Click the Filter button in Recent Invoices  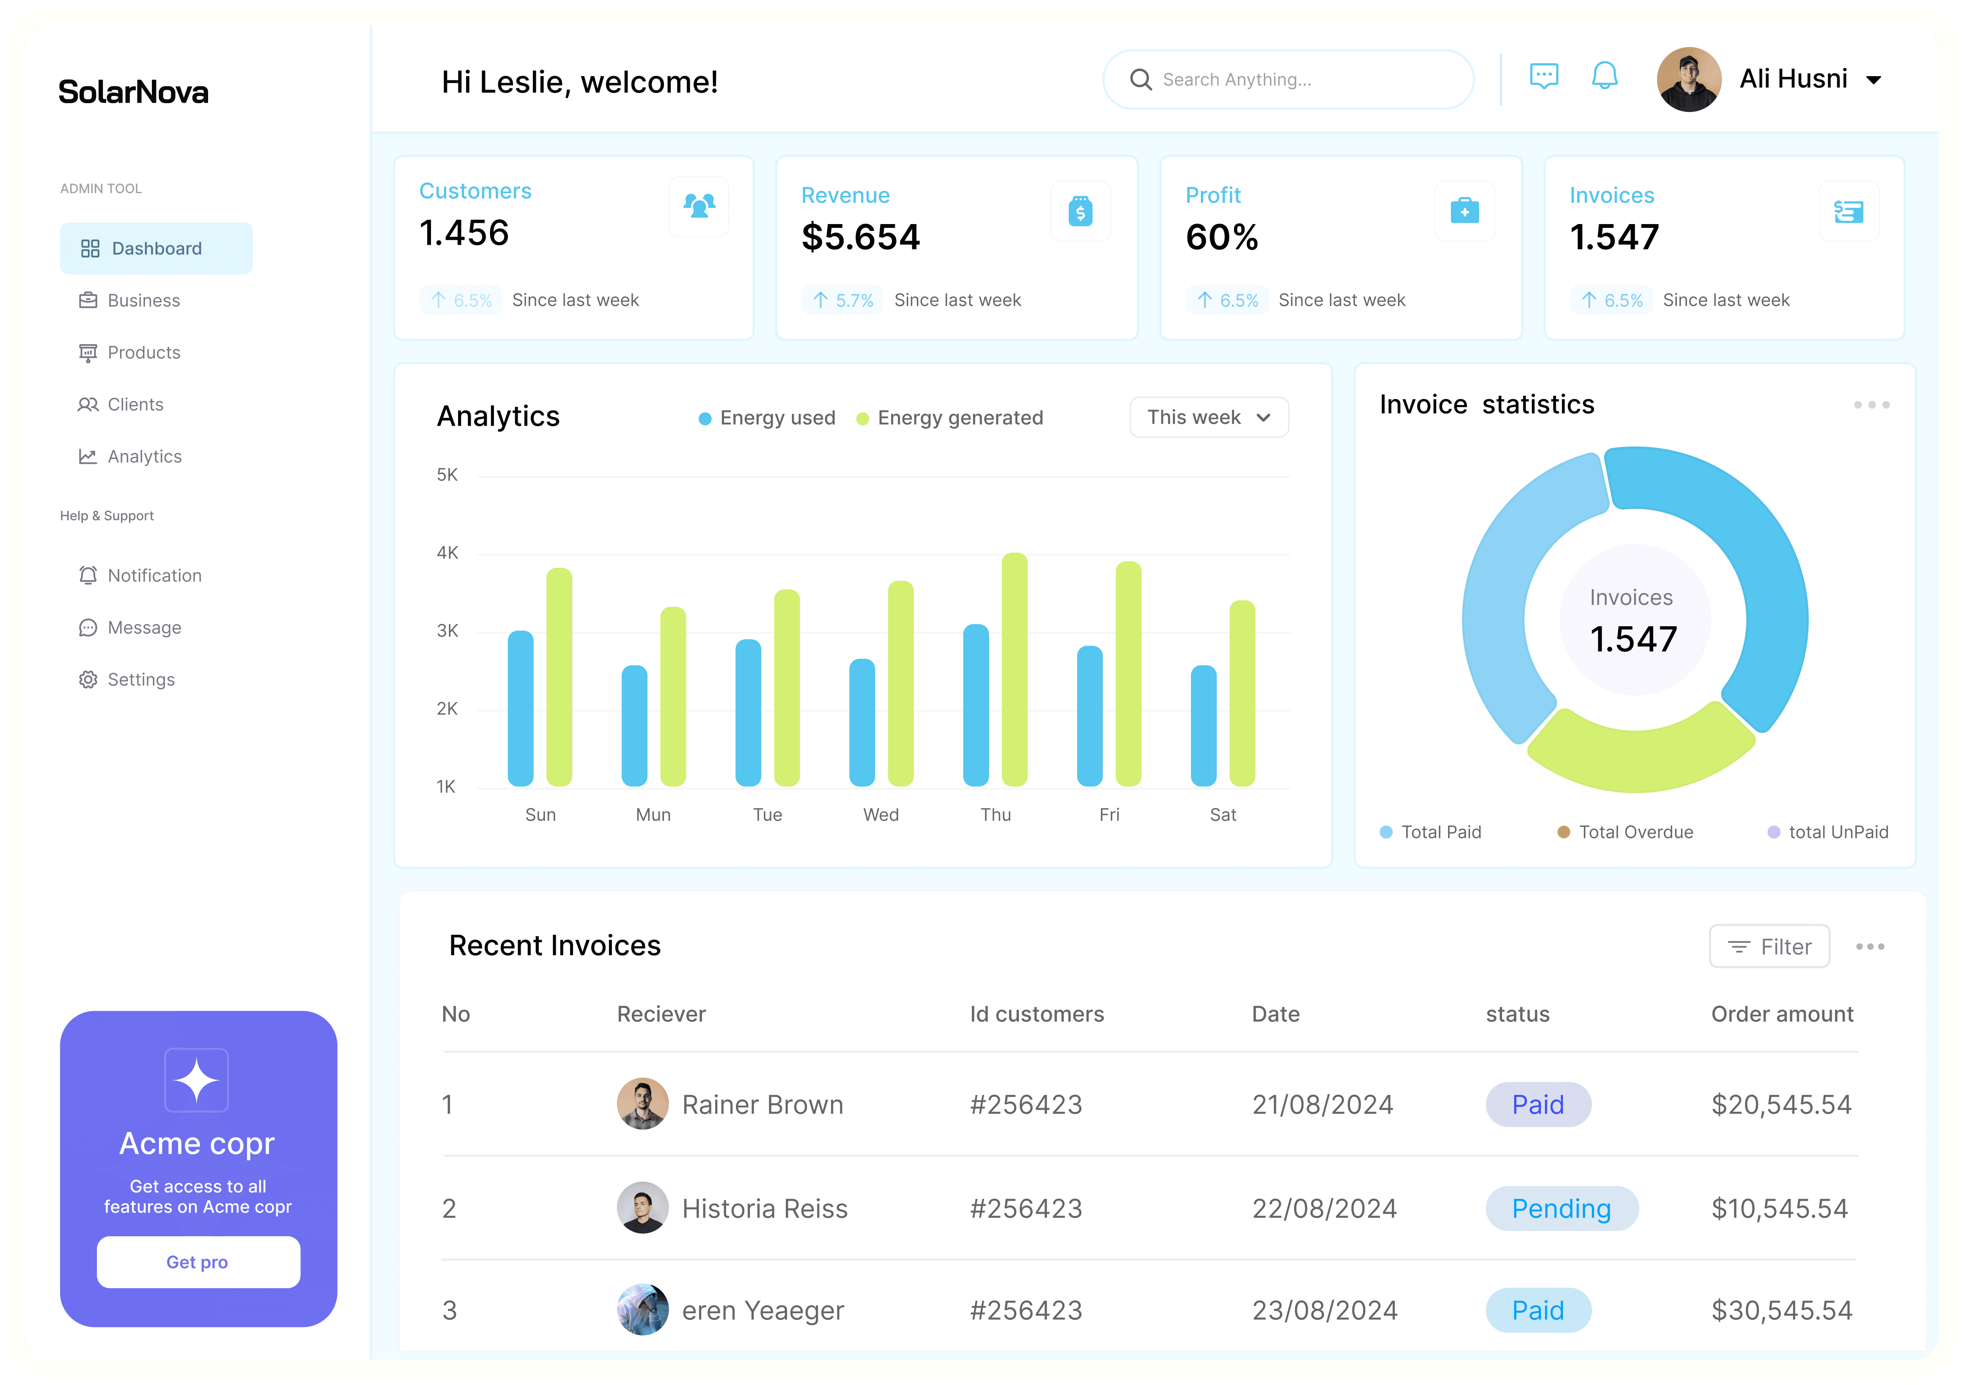pos(1769,947)
